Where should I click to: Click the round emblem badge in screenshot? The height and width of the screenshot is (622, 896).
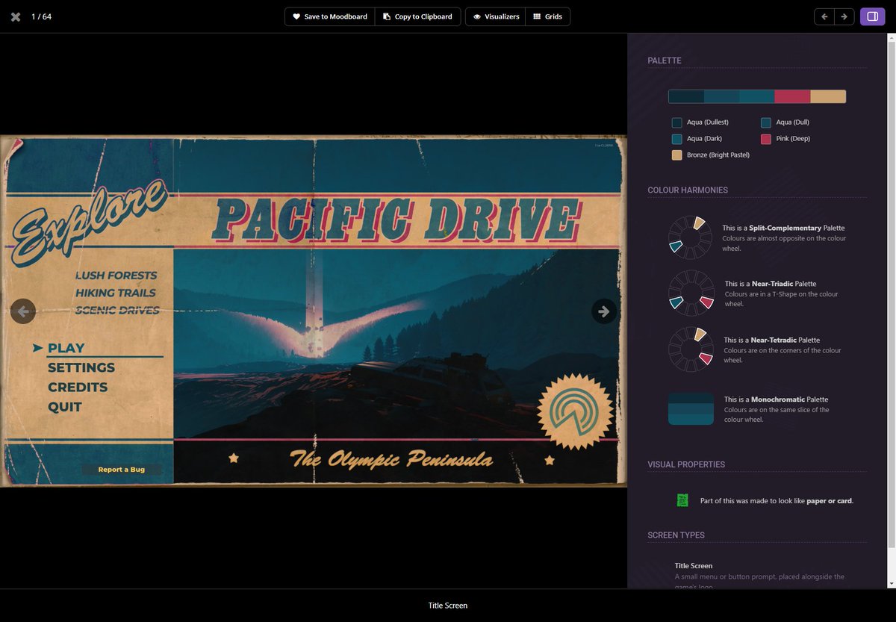575,412
